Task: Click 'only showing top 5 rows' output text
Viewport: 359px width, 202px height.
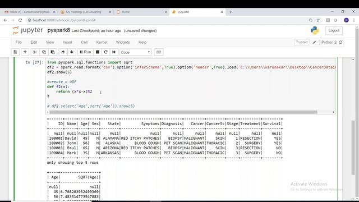Action: click(72, 163)
